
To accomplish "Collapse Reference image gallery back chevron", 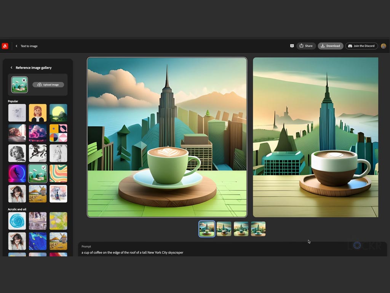I will click(x=11, y=68).
